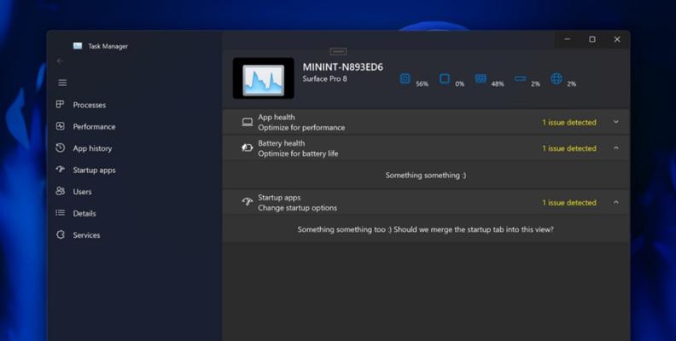Click the Performance pulse icon in the sidebar
Image resolution: width=676 pixels, height=341 pixels.
pos(61,126)
